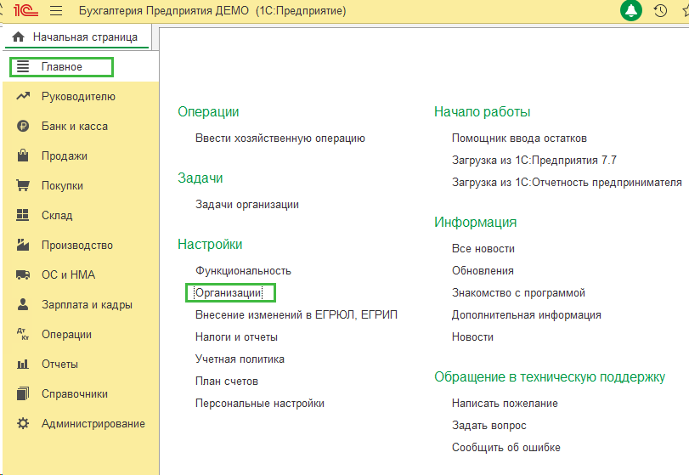
Task: Click Обращение в техническую поддержку heading
Action: tap(550, 377)
